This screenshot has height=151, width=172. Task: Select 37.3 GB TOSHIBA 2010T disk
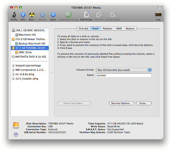[x=30, y=48]
